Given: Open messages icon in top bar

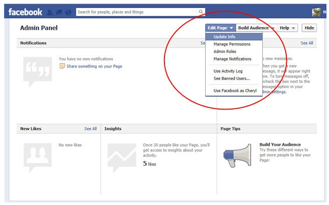Looking at the screenshot, I should pos(59,12).
